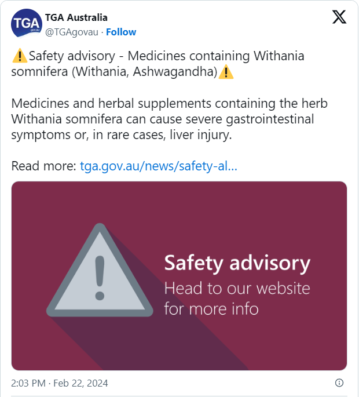The height and width of the screenshot is (397, 359).
Task: Click the warning emoji after "Ashwagandha)"
Action: pos(226,72)
